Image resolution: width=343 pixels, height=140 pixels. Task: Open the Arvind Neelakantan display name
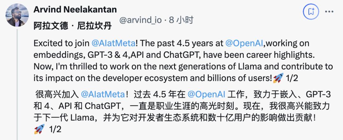(x=75, y=9)
